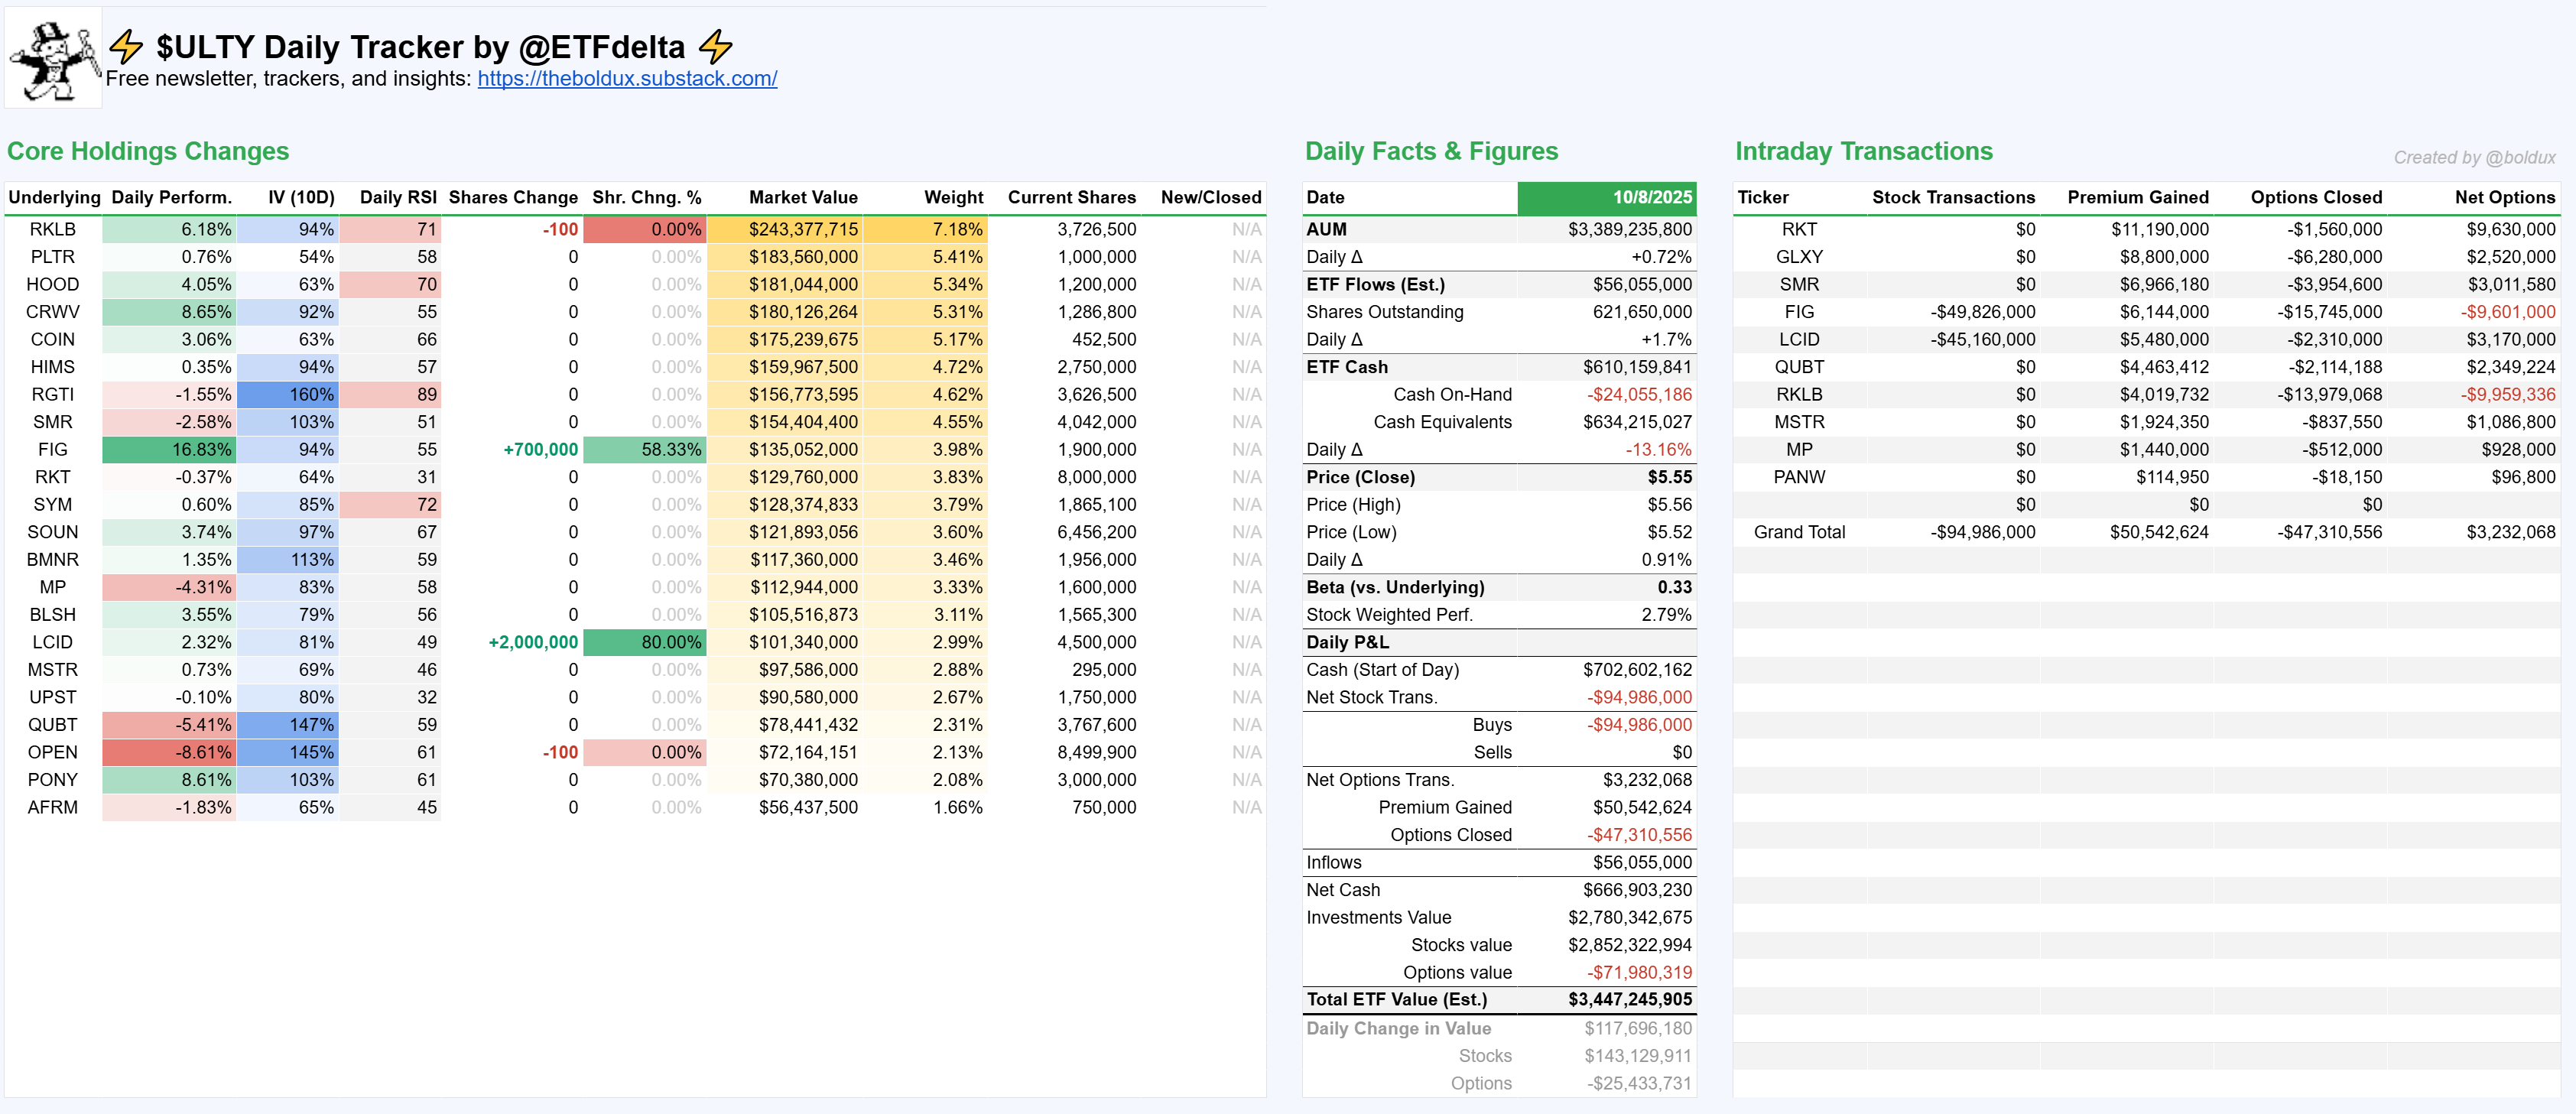Click the Monopoly man logo image
This screenshot has width=2576, height=1114.
(53, 59)
